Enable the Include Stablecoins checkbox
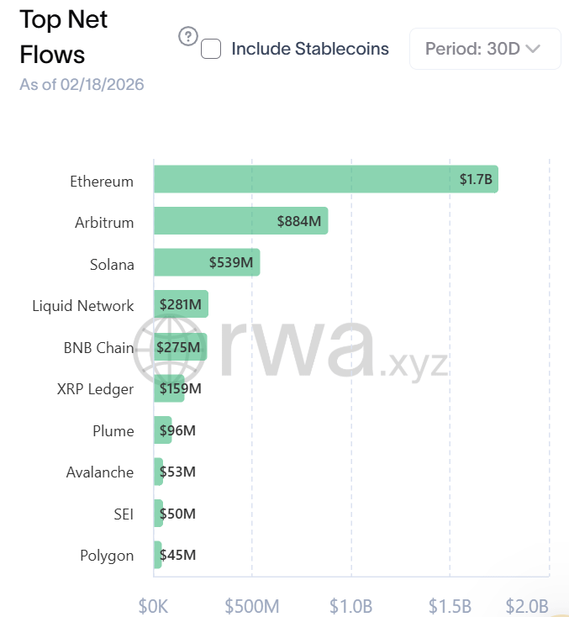 coord(212,49)
